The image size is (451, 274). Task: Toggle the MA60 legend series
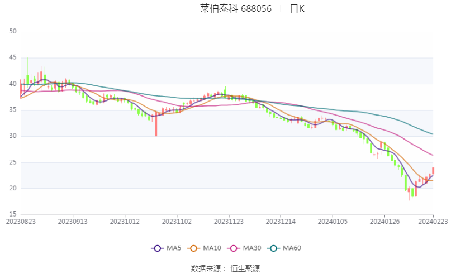pyautogui.click(x=284, y=248)
